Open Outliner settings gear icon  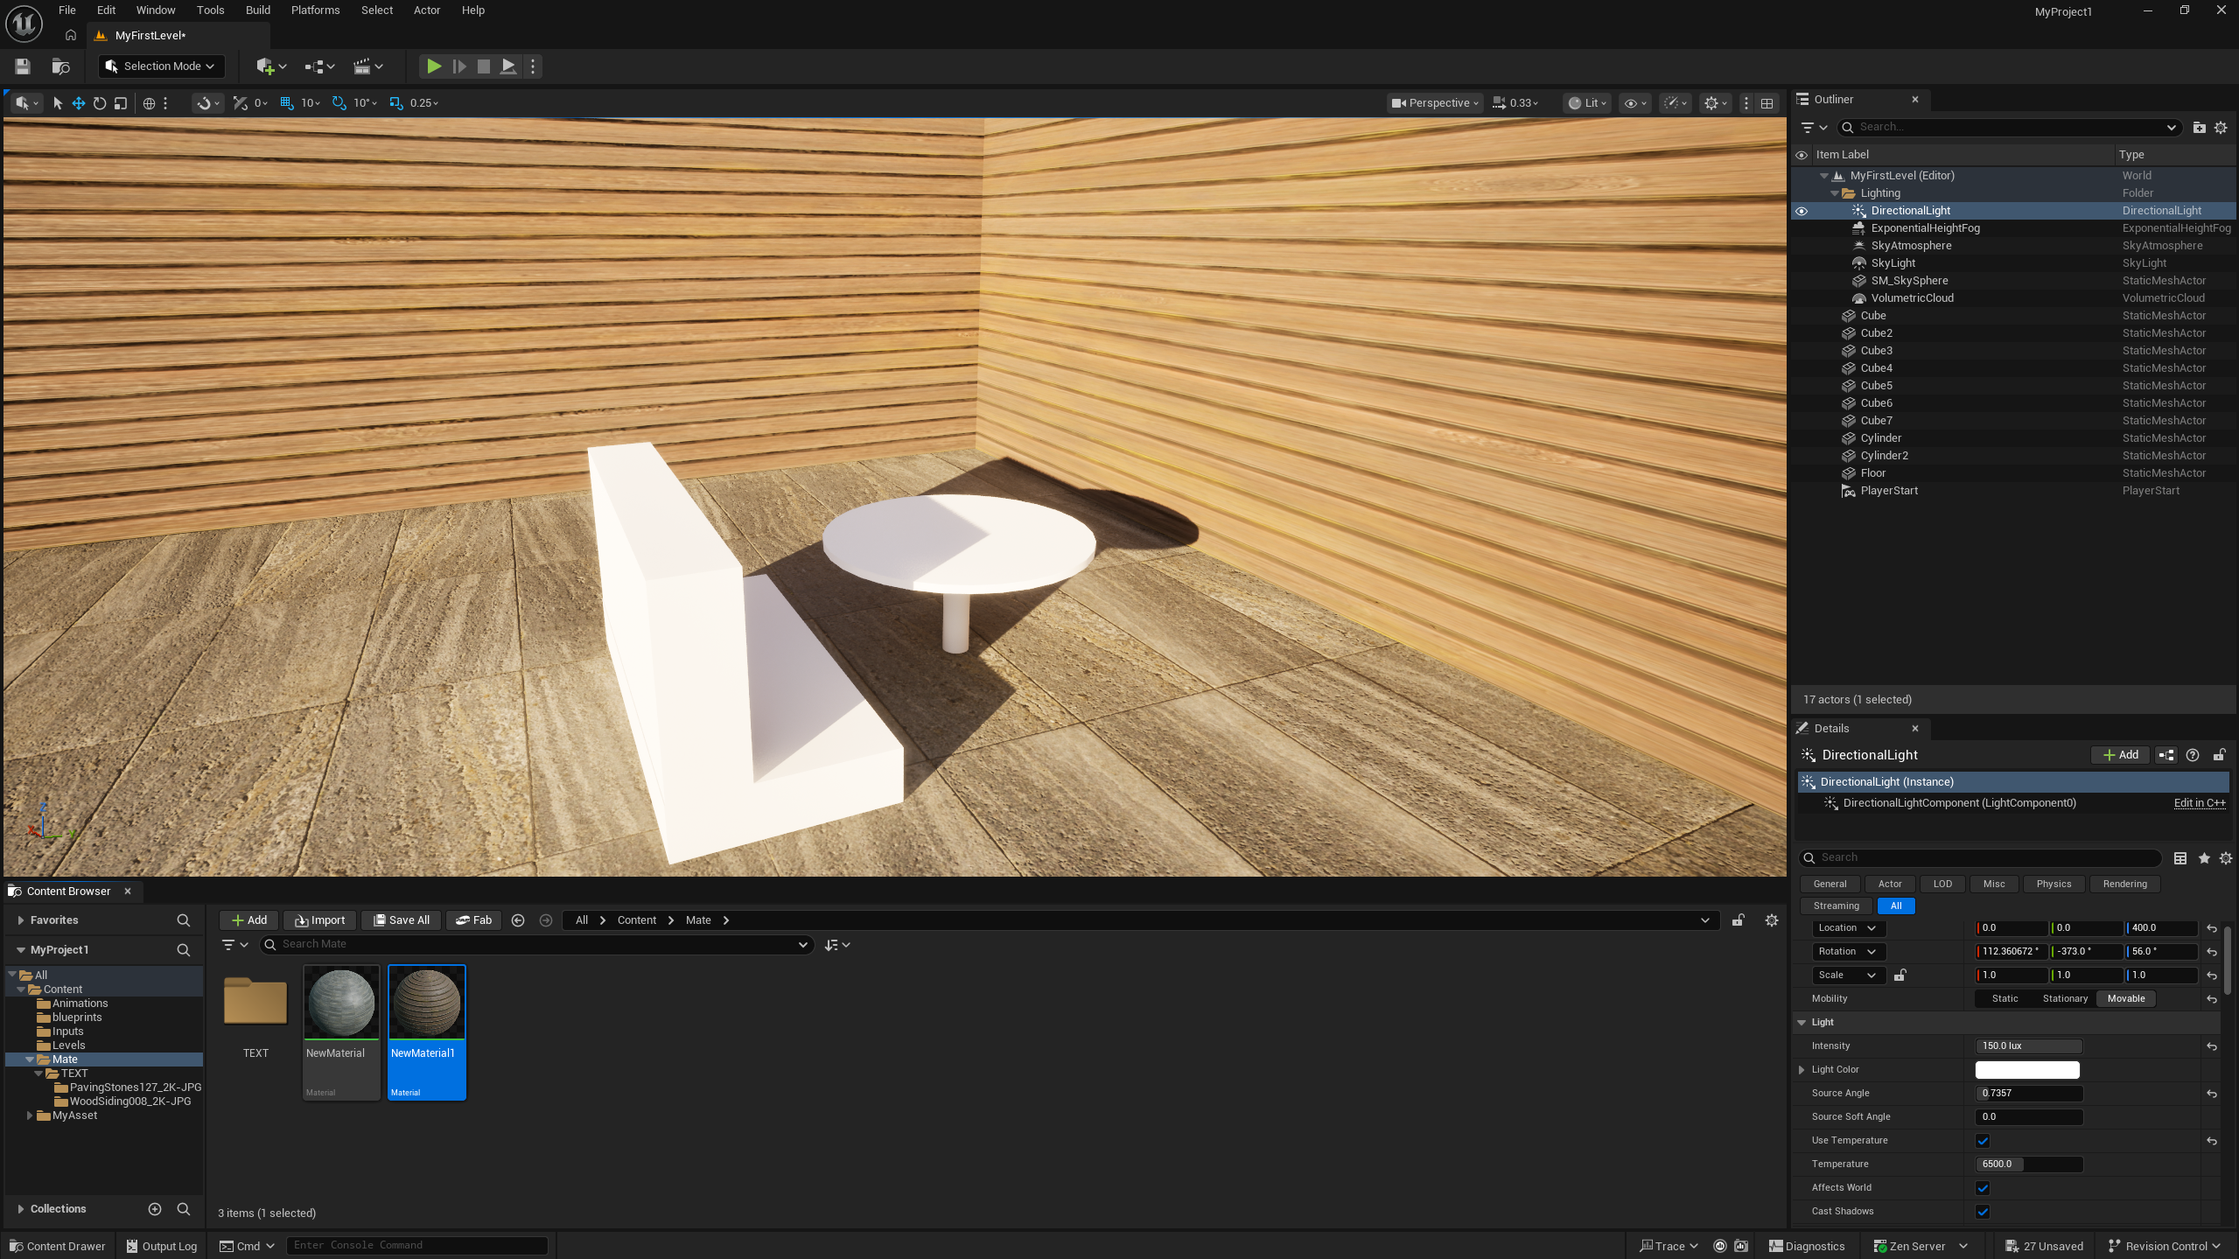2221,128
